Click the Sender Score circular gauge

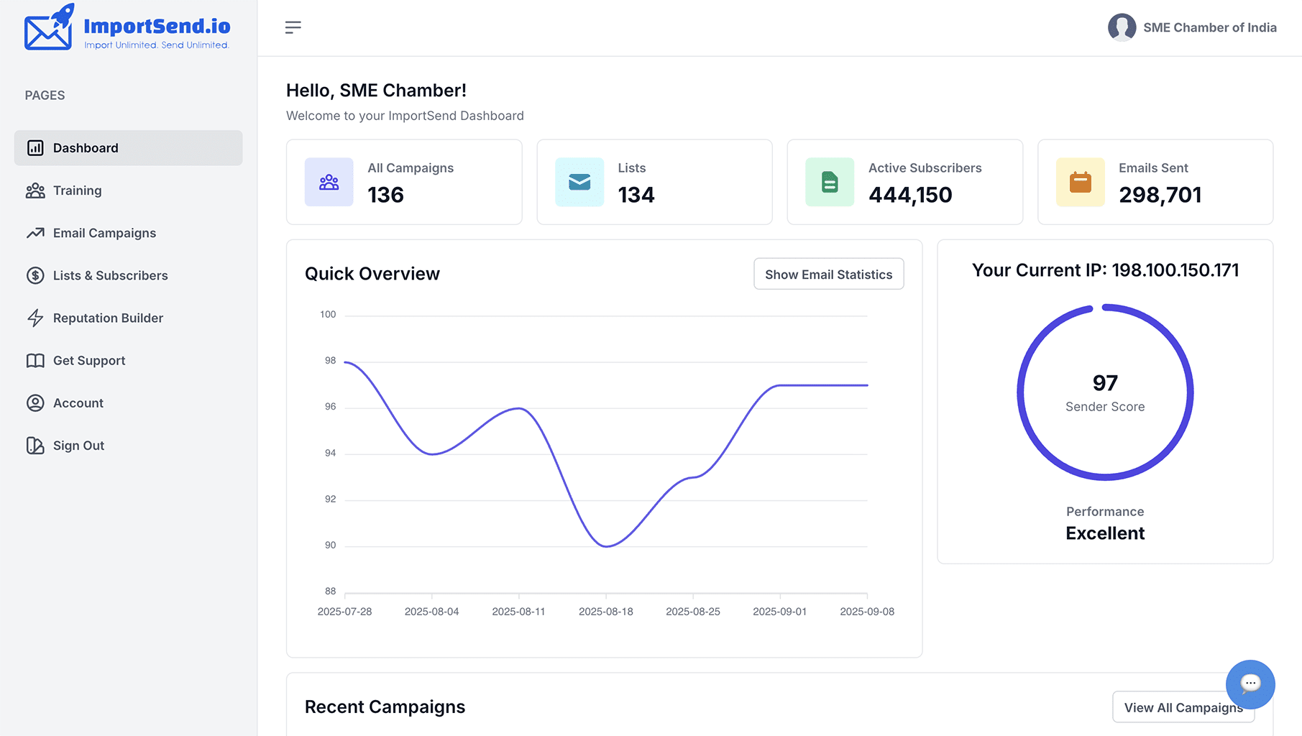point(1105,392)
